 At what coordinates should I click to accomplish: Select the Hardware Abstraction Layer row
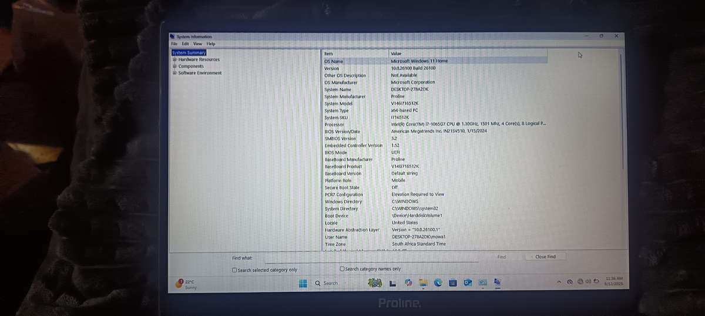coord(435,230)
